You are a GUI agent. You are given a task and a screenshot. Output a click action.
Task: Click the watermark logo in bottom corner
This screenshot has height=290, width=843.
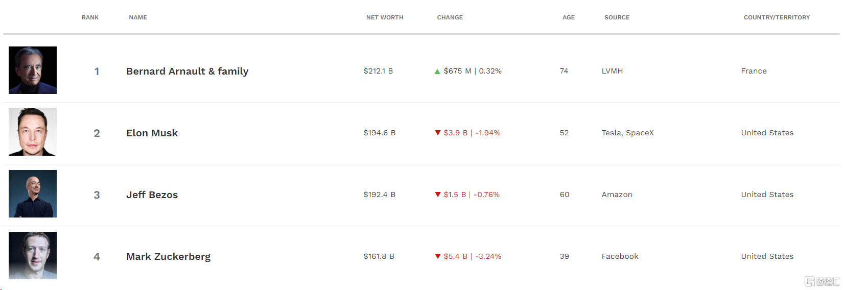(822, 281)
